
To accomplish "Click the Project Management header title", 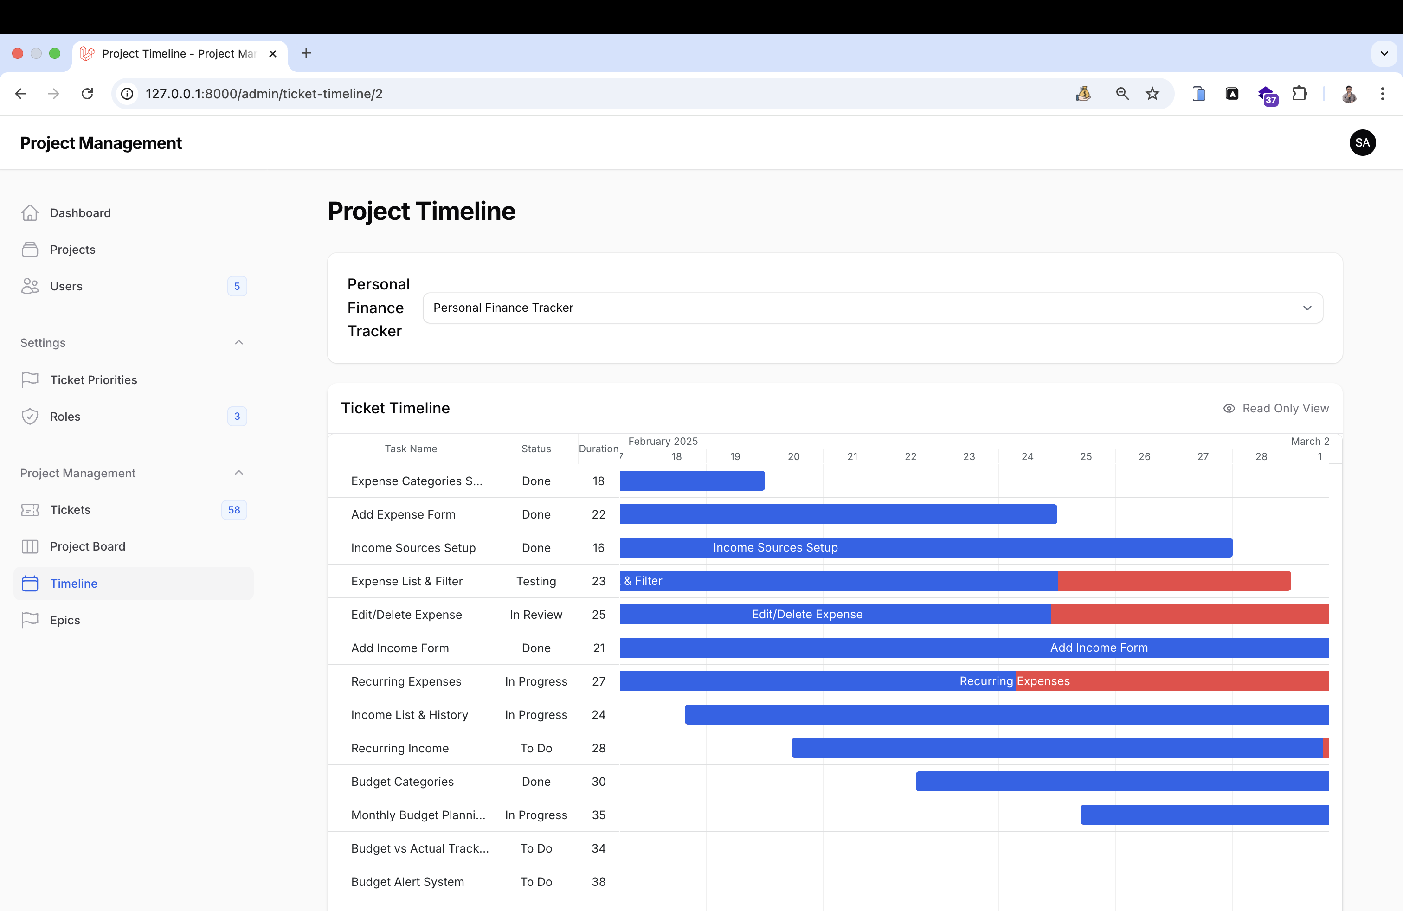I will [101, 143].
